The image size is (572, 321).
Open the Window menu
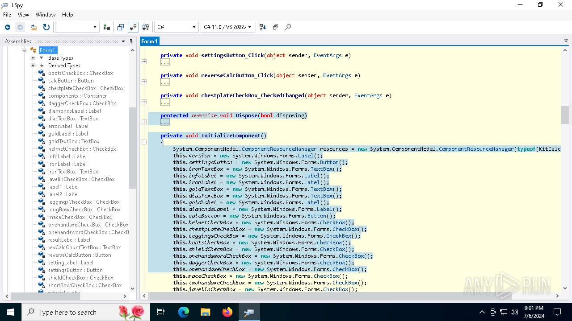click(46, 15)
